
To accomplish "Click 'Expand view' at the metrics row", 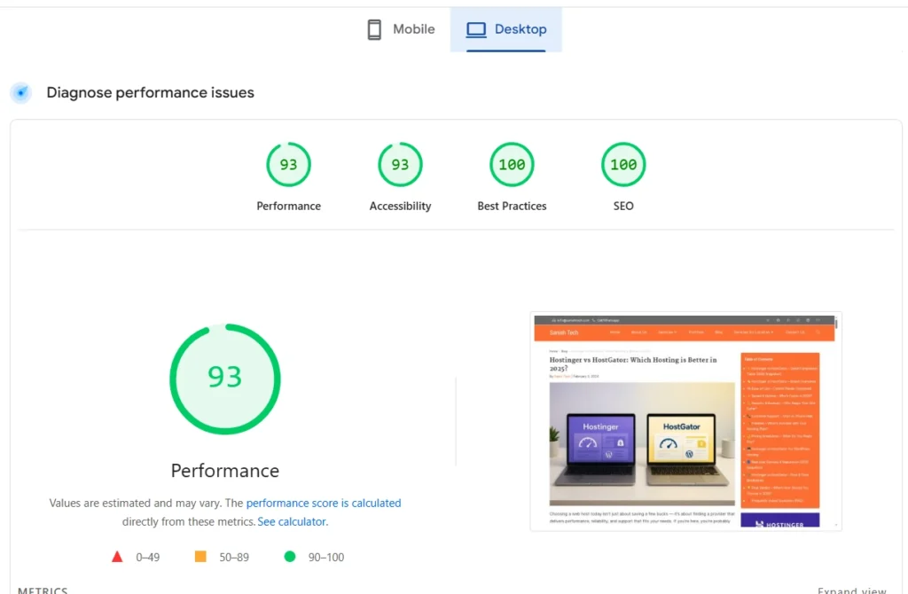I will coord(852,590).
